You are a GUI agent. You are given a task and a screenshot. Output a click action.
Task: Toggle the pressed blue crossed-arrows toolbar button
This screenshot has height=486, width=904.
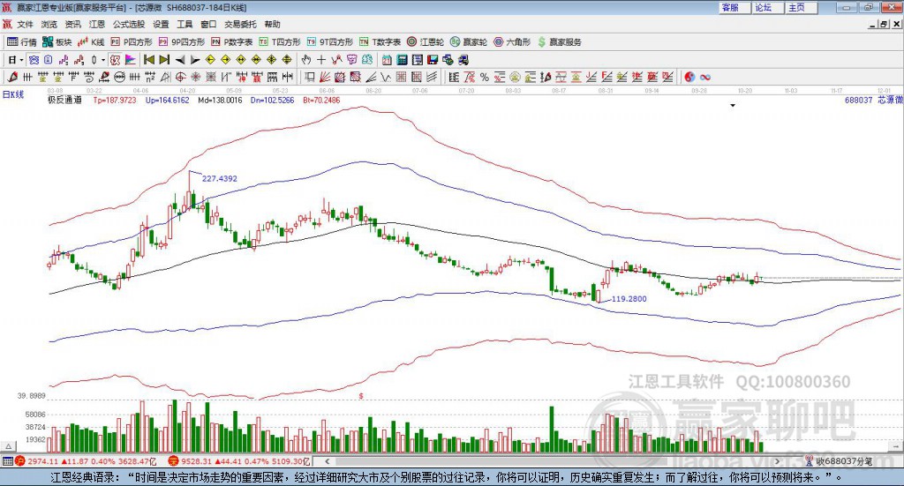34,60
